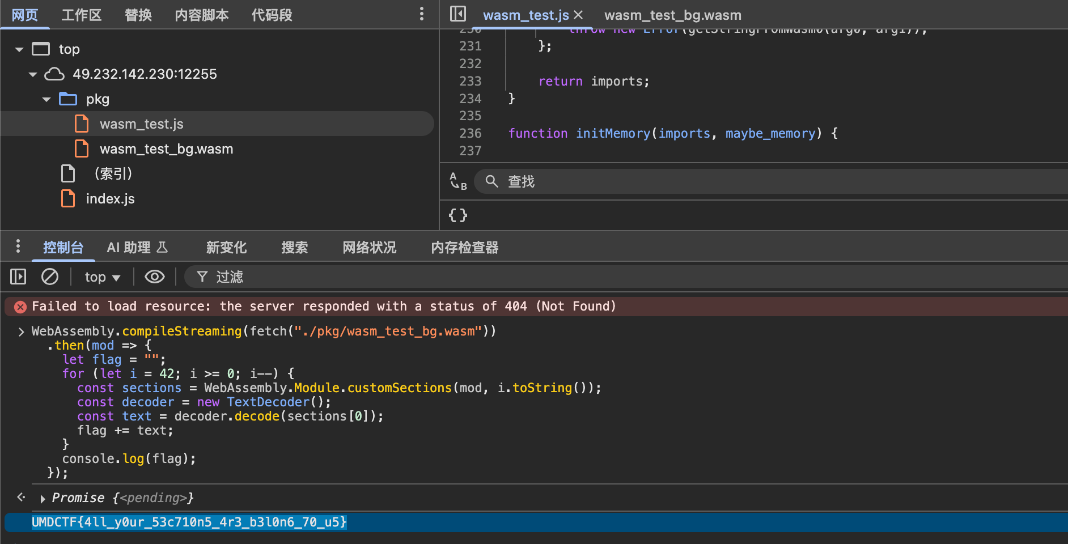The image size is (1068, 544).
Task: Expand the pending Promise object
Action: pyautogui.click(x=43, y=499)
